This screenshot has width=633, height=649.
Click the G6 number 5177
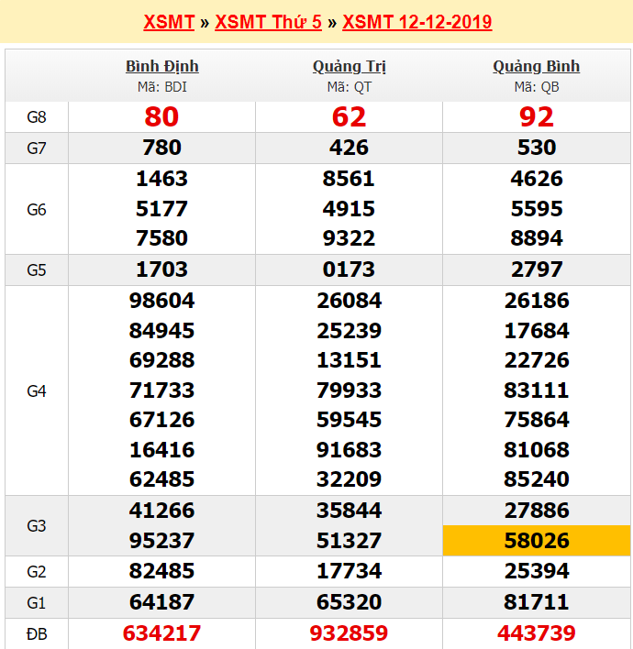162,209
